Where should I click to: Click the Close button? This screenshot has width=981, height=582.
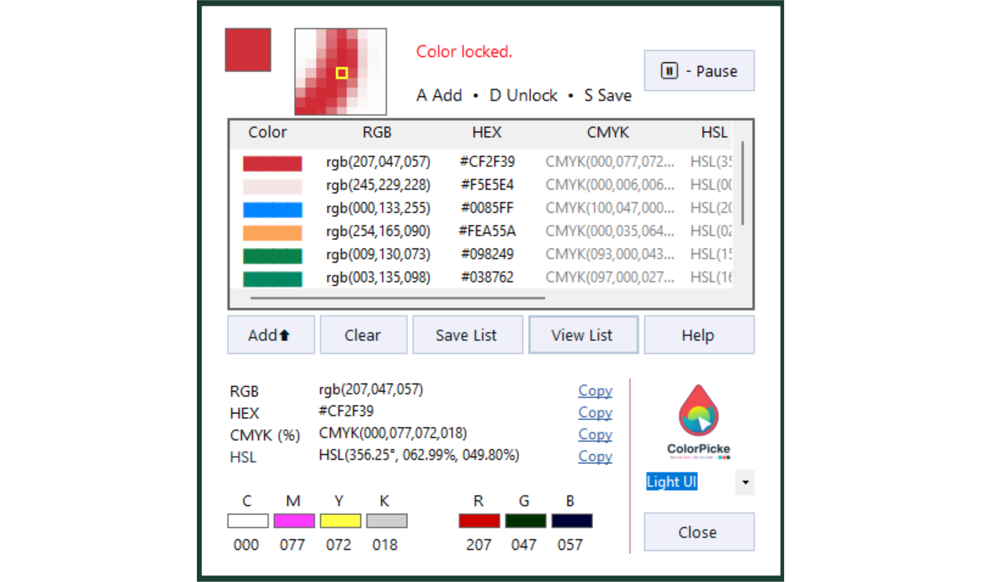tap(699, 532)
